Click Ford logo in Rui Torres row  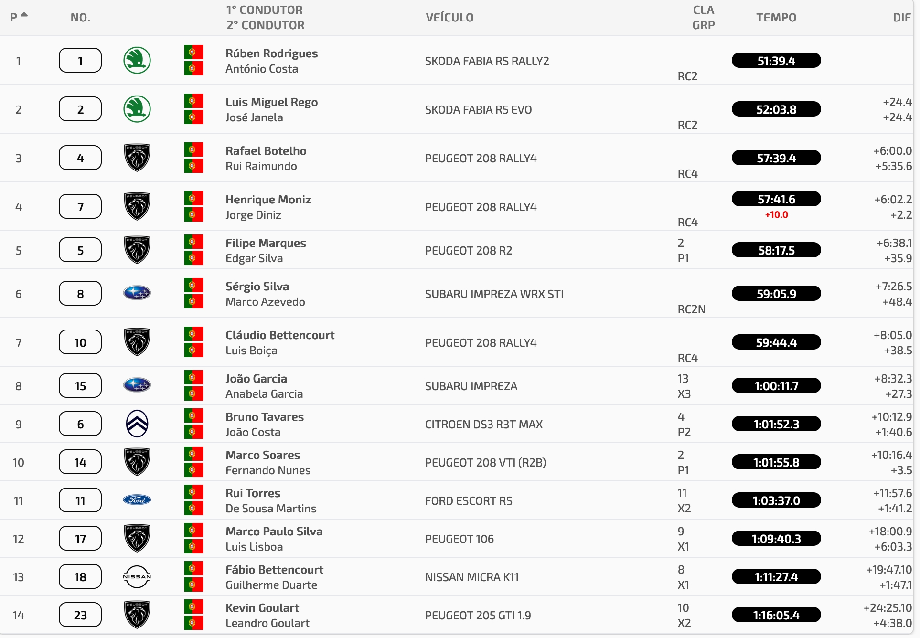tap(137, 500)
